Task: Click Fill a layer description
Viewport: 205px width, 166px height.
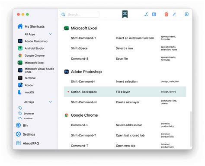Action: 123,92
